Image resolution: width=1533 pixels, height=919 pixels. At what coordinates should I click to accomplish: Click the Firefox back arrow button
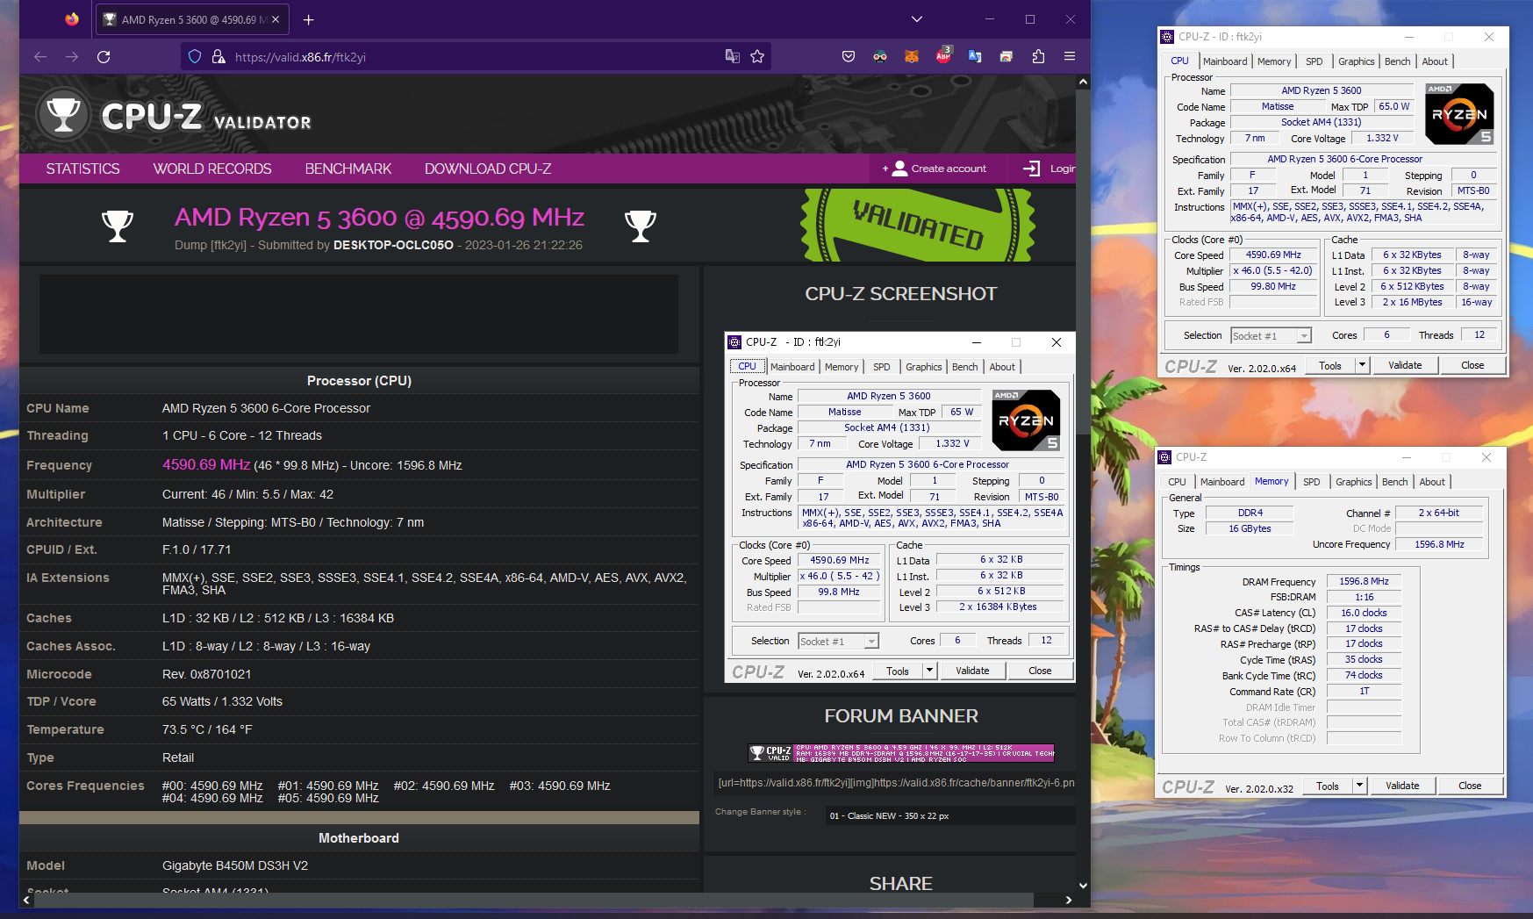pos(40,57)
